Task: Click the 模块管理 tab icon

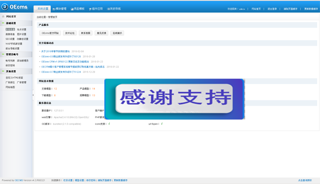Action: pyautogui.click(x=54, y=9)
